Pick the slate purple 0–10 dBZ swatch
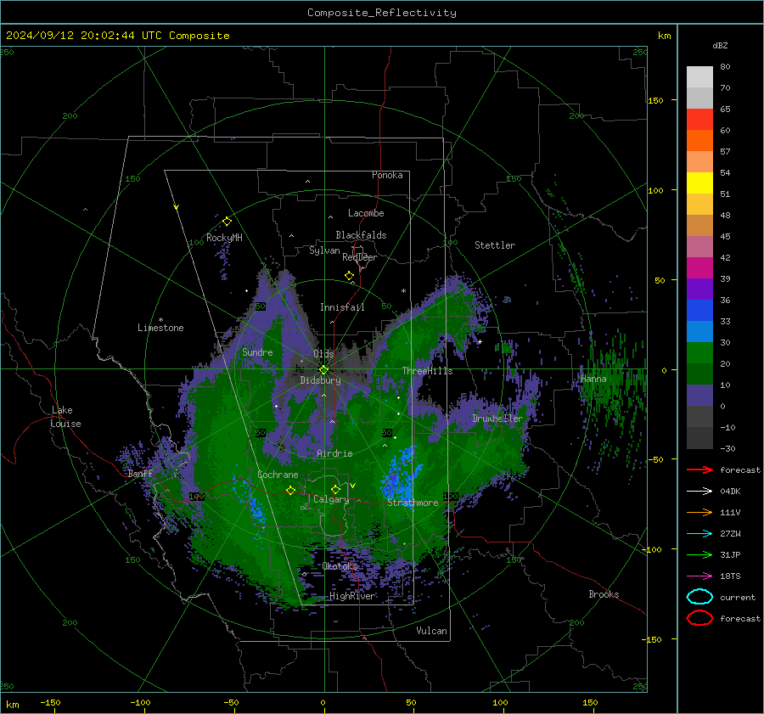This screenshot has width=764, height=714. pyautogui.click(x=699, y=395)
